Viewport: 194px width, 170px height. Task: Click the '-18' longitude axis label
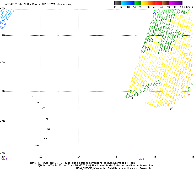click(x=154, y=157)
